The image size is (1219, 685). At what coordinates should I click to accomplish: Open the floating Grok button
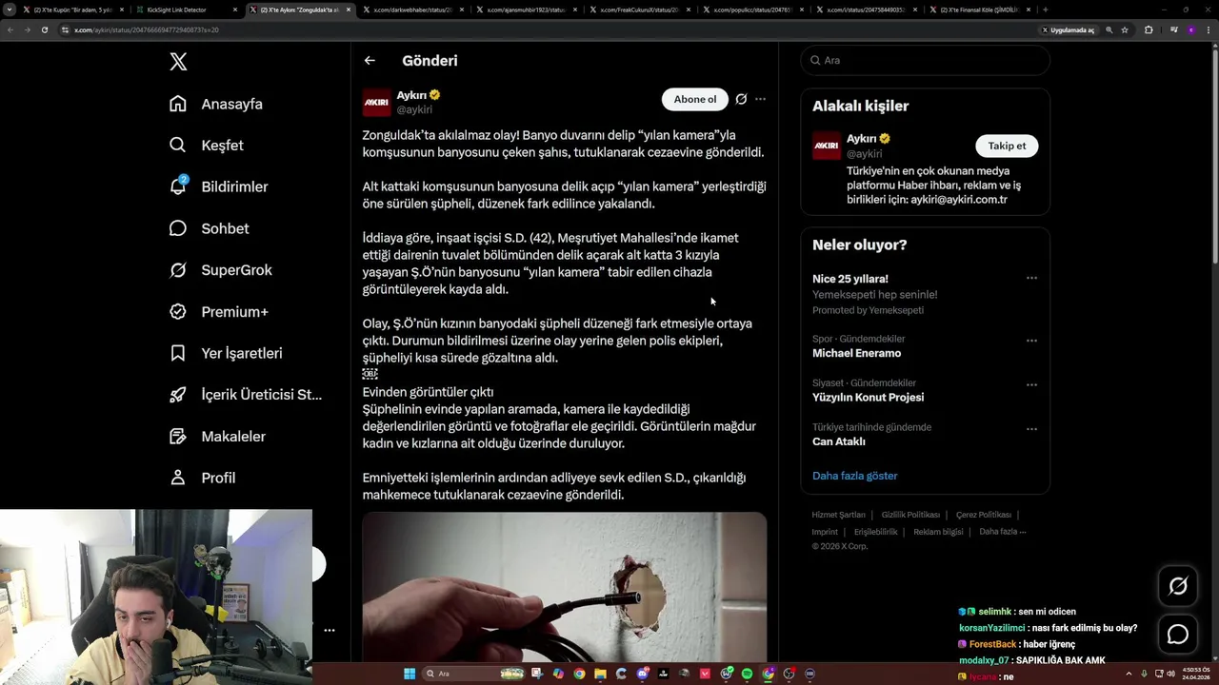[x=1178, y=587]
